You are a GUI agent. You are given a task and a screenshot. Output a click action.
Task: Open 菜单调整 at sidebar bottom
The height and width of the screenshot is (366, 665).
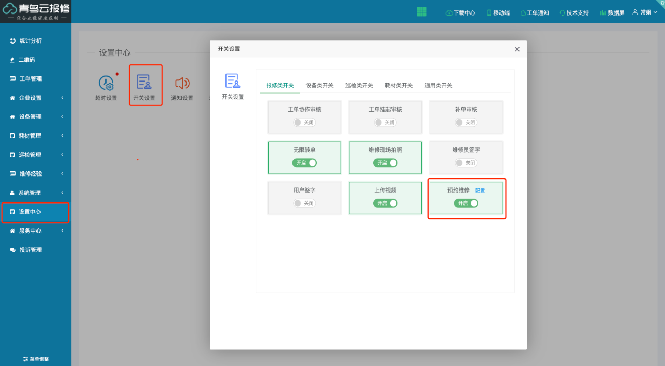pyautogui.click(x=35, y=359)
